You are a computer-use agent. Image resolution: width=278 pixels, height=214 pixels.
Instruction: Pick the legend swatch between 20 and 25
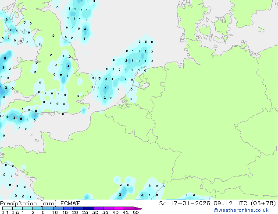78,208
